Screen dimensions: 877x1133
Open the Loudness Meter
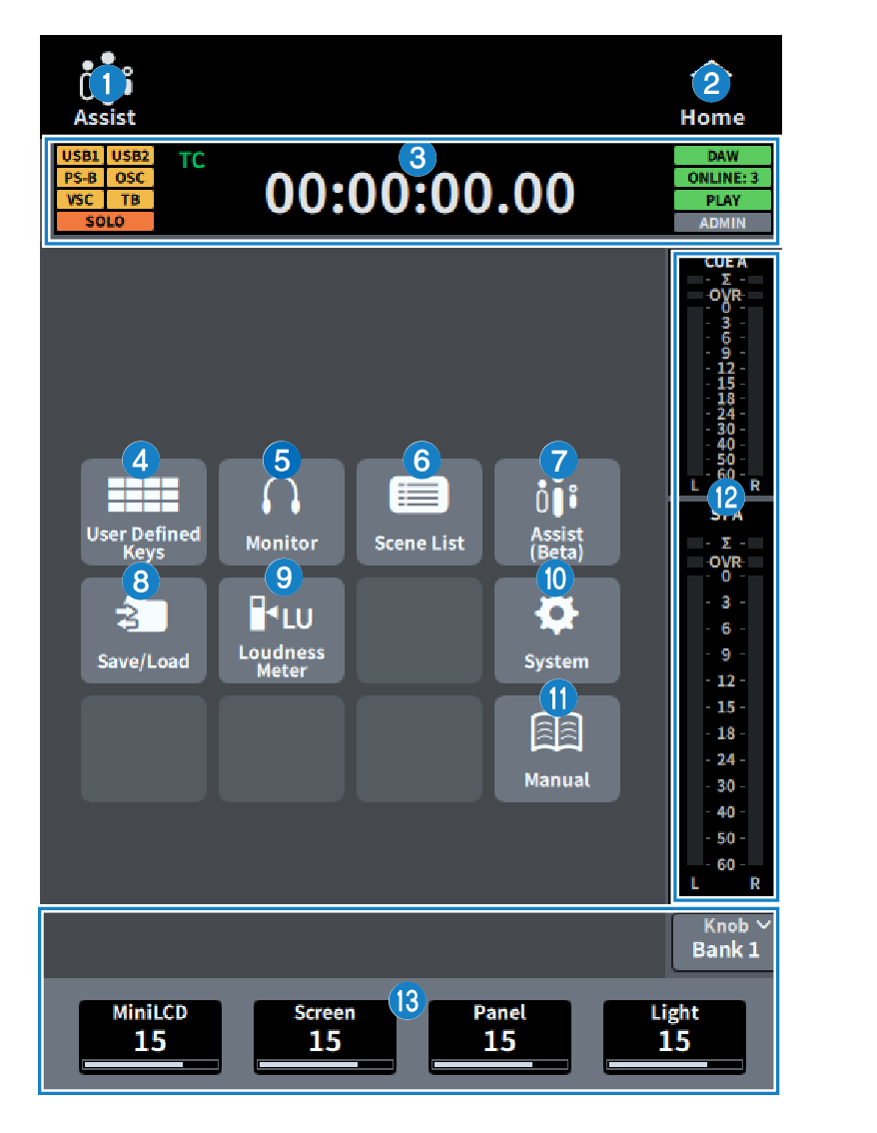pos(281,629)
